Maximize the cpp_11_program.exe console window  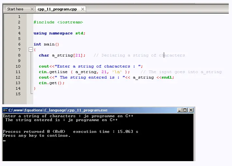(x=185, y=110)
